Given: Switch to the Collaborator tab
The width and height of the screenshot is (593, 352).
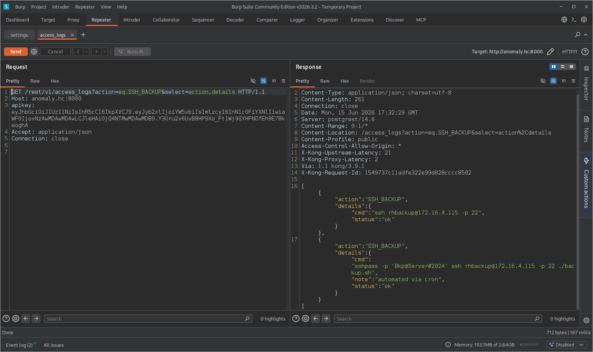Looking at the screenshot, I should [166, 20].
